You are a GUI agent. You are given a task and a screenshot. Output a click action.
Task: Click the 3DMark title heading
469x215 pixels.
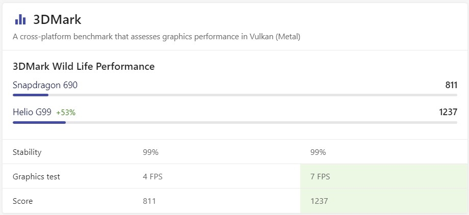tap(57, 19)
